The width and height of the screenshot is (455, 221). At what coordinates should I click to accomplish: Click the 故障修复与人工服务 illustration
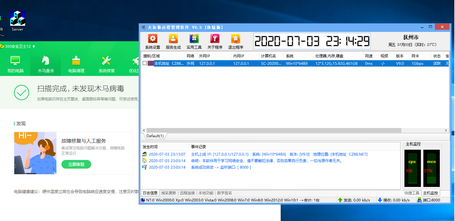point(35,153)
